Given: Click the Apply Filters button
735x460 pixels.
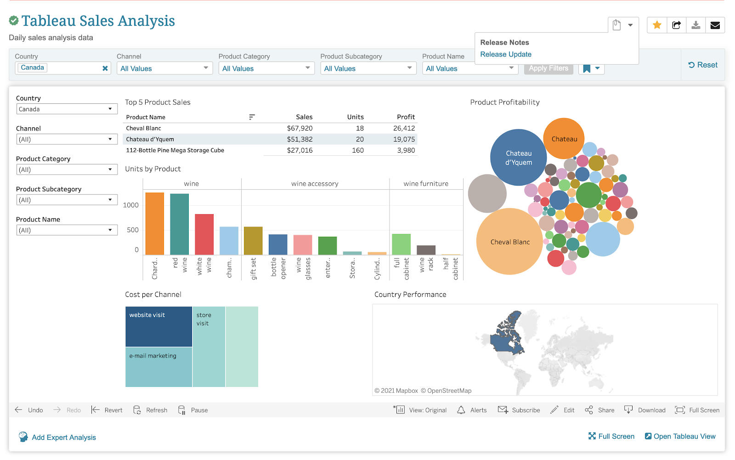Looking at the screenshot, I should tap(548, 68).
